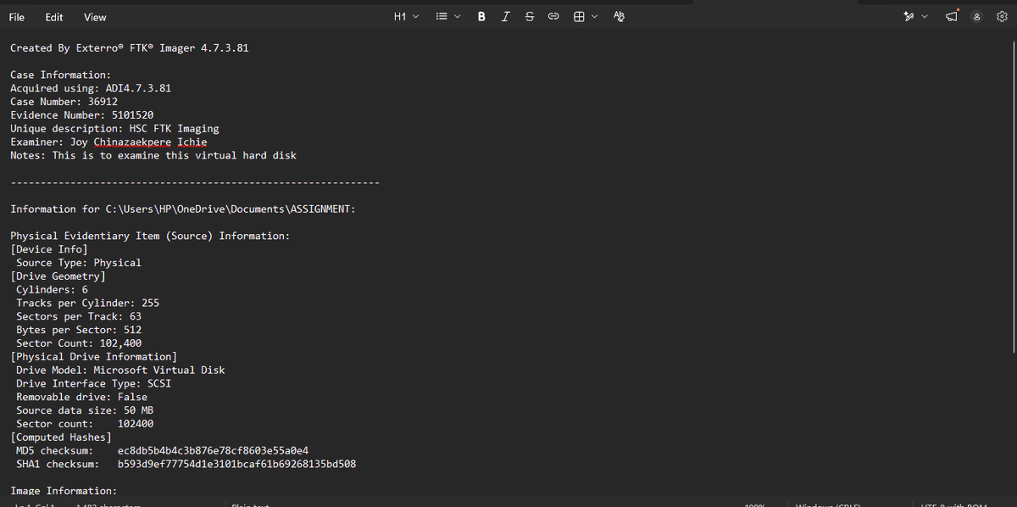Open the Edit menu
The height and width of the screenshot is (507, 1017).
pyautogui.click(x=54, y=17)
